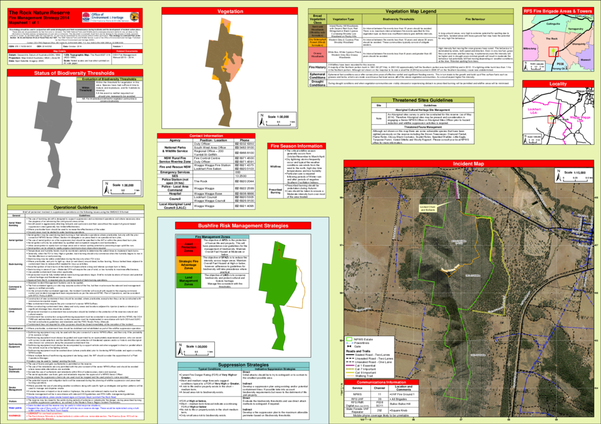
Task: Click the Square Knob cell in Communications table
Action: [x=404, y=410]
